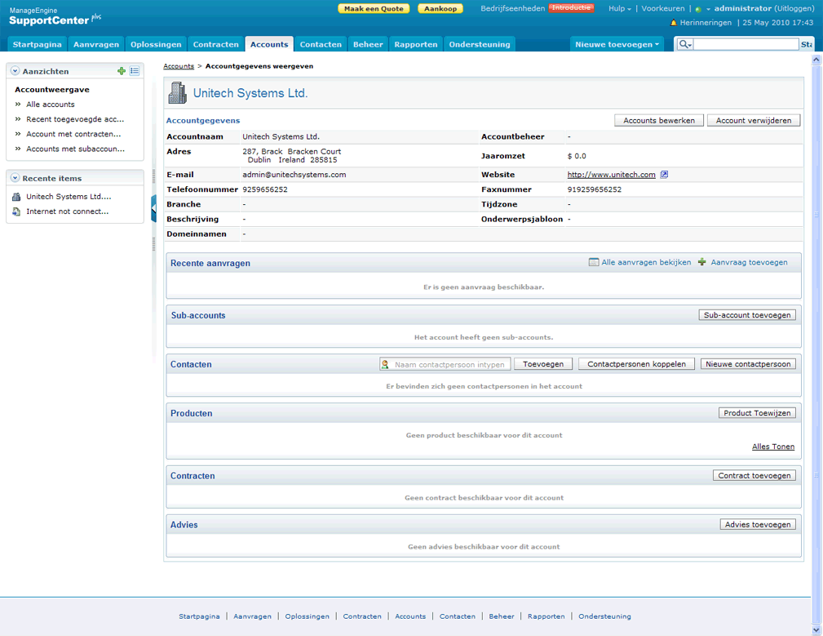
Task: Select the Accounts tab
Action: [x=269, y=44]
